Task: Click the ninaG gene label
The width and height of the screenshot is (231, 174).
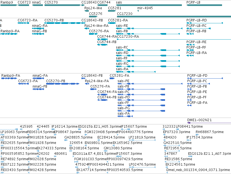Action: (x=37, y=2)
